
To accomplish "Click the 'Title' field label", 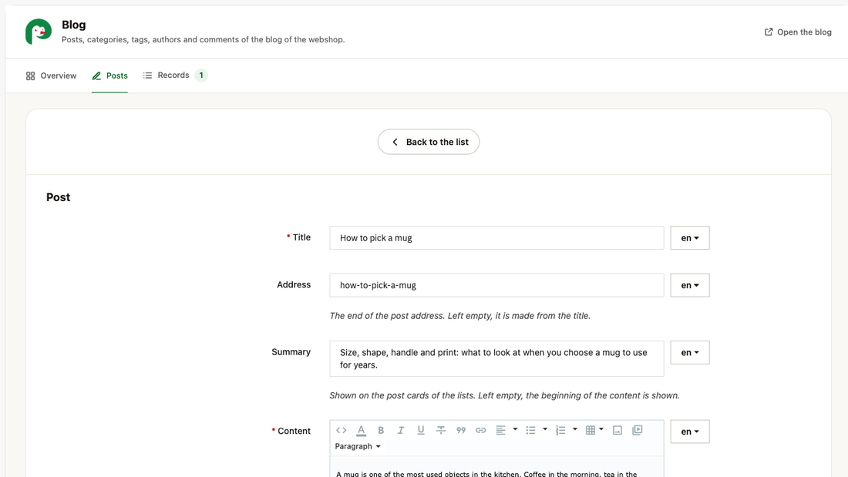I will point(301,237).
